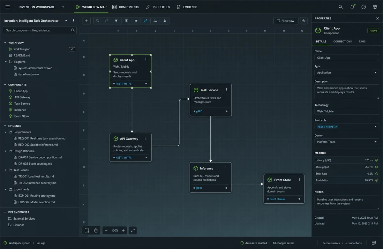Open the Event Store node options menu
Viewport: 383px width, 249px height.
pyautogui.click(x=299, y=180)
